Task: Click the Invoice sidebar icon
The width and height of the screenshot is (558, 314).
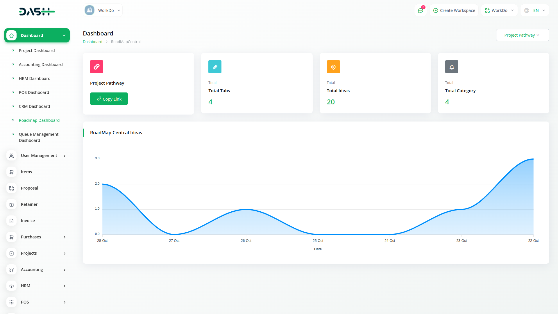Action: tap(12, 221)
